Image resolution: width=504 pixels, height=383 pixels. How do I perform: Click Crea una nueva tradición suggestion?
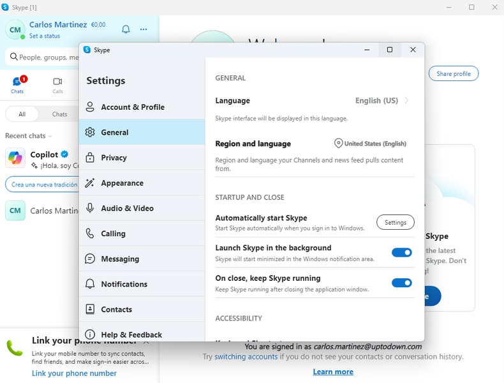tap(43, 184)
